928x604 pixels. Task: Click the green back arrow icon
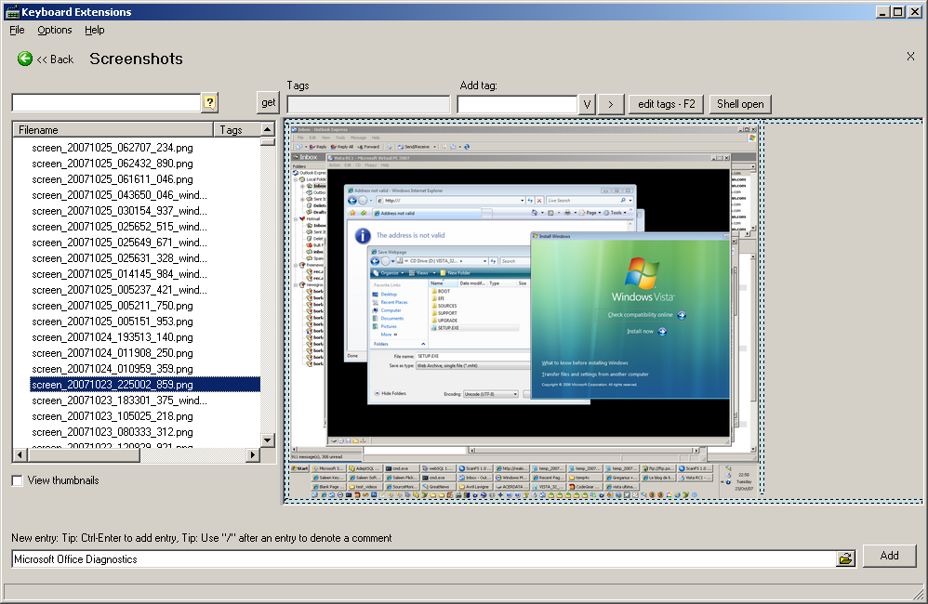pyautogui.click(x=24, y=59)
